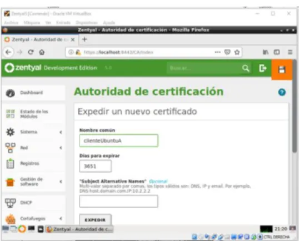Open the VirtualBox Ayuda menu
Screen dimensions: 299x241
click(x=109, y=23)
